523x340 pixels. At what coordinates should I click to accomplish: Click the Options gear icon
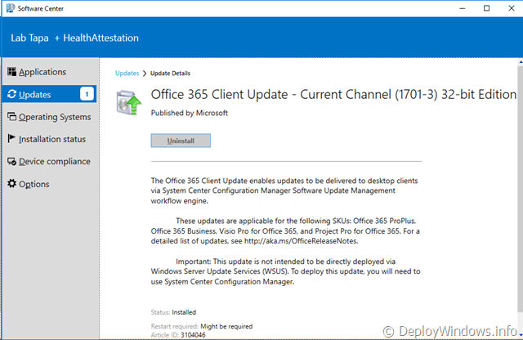11,184
